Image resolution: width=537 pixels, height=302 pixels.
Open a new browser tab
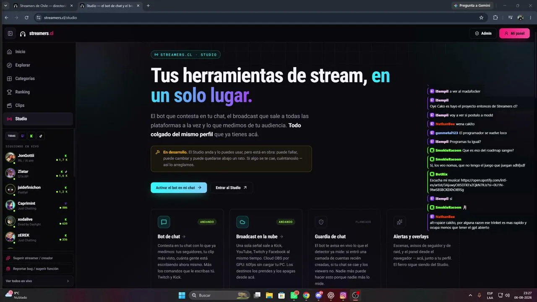click(148, 6)
